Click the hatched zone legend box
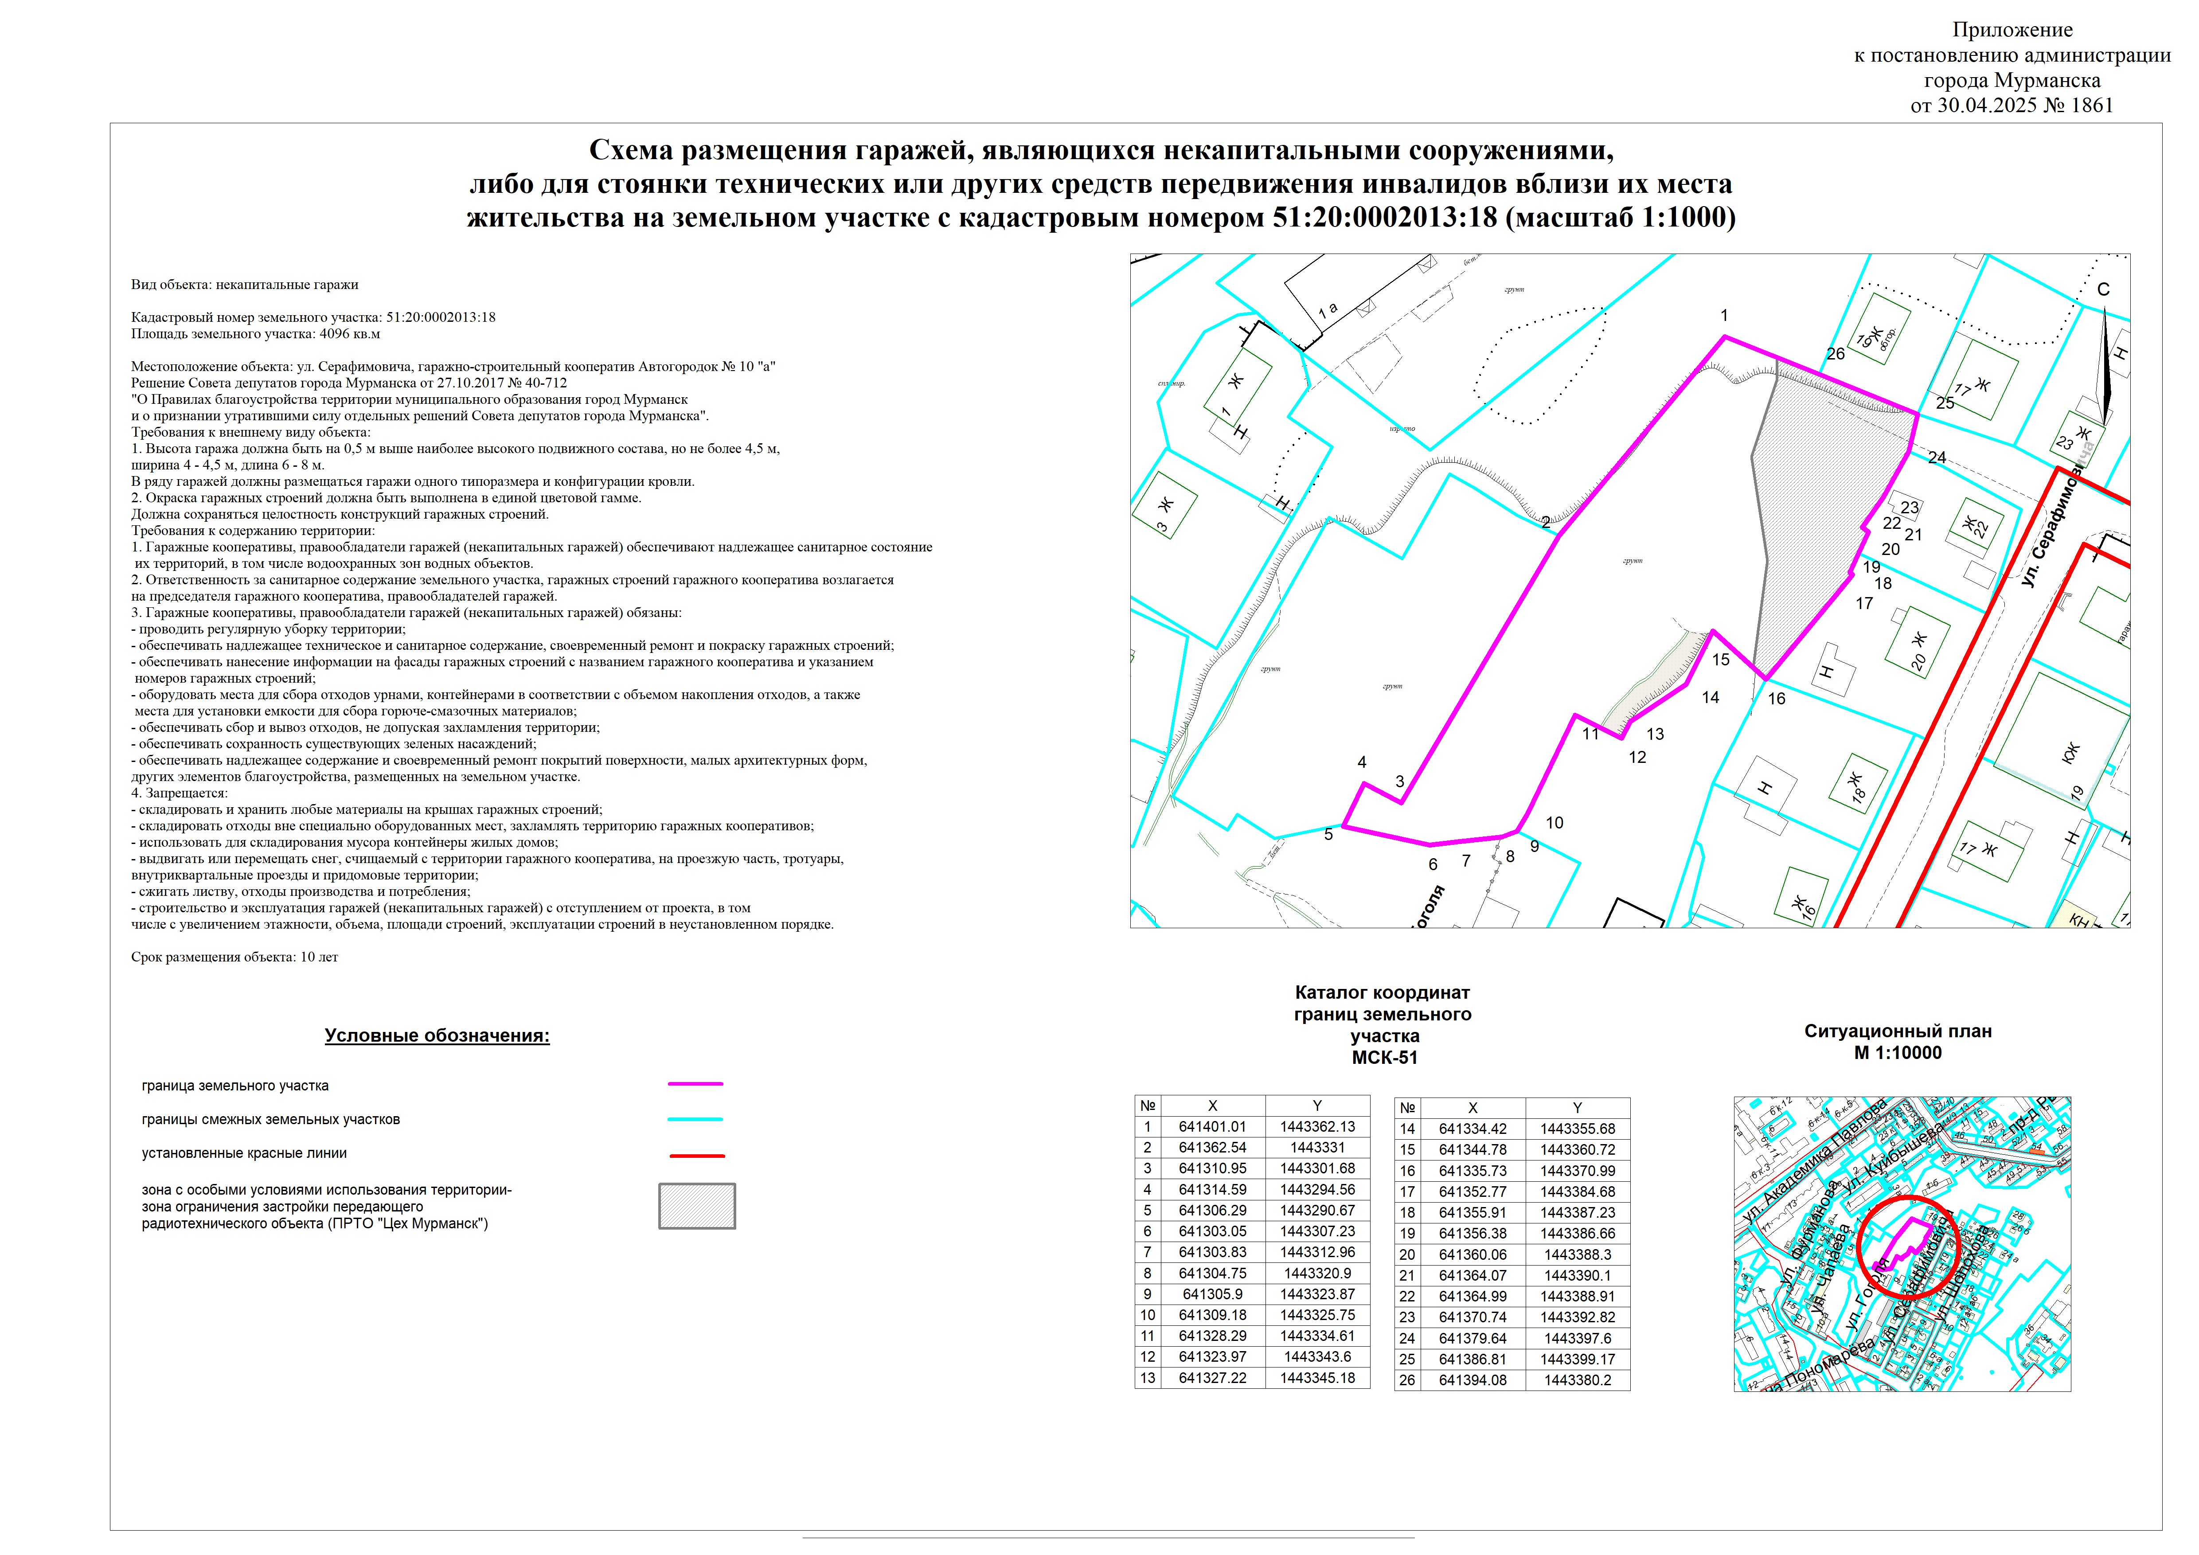Screen dimensions: 2199x1555 (696, 1206)
